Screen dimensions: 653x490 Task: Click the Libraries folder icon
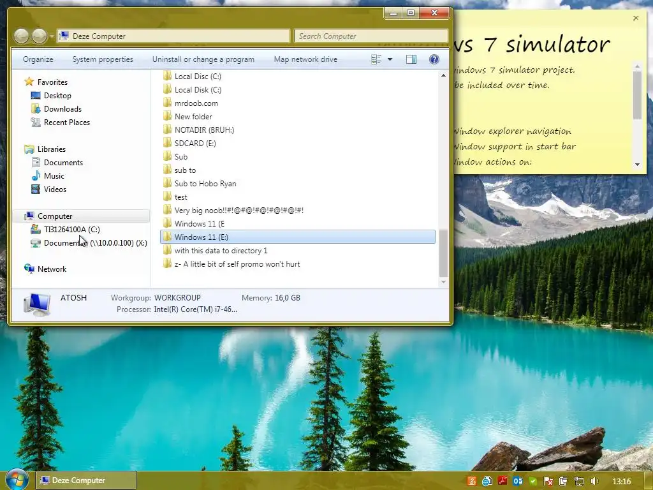tap(29, 149)
